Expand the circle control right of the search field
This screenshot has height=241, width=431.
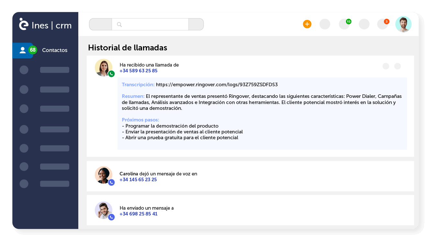point(196,24)
